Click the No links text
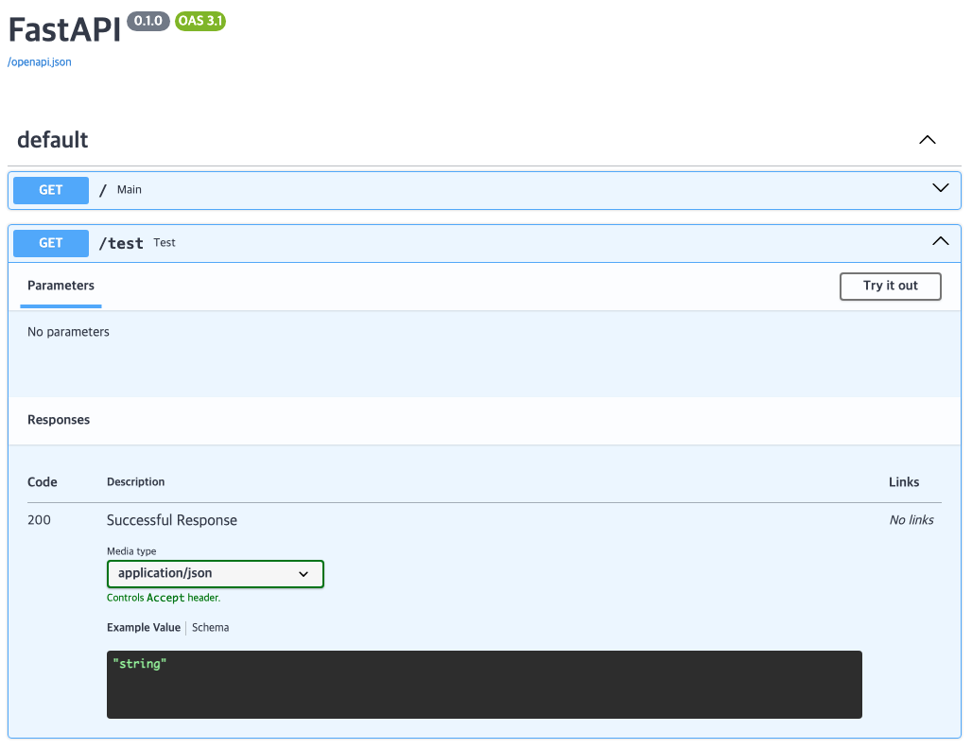Viewport: 972px width, 749px height. pos(911,520)
